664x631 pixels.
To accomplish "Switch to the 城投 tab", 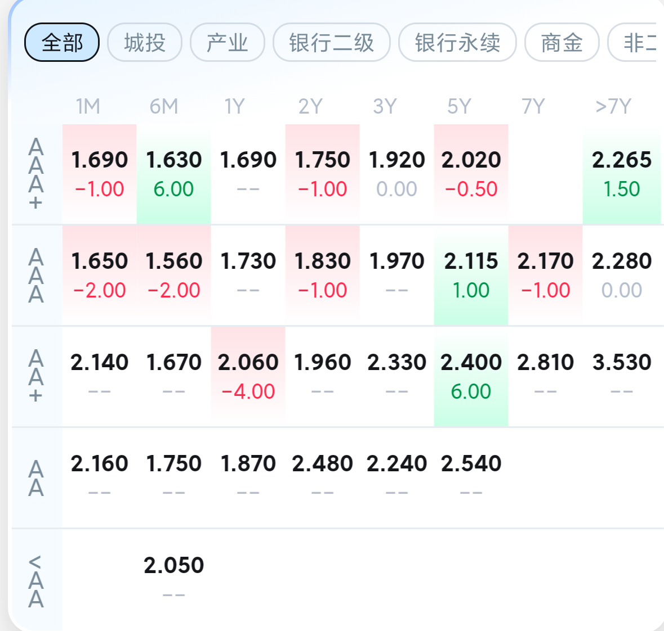I will pyautogui.click(x=145, y=43).
